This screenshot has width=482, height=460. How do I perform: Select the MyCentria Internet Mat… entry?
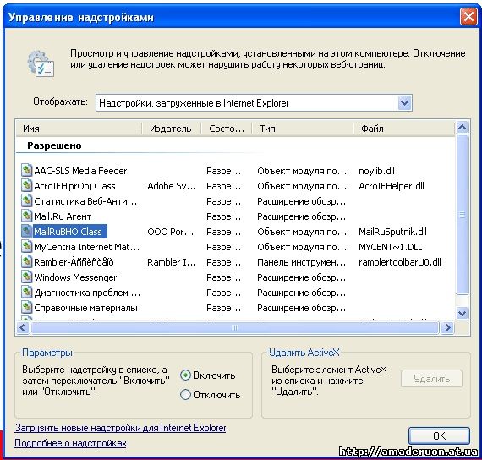(87, 247)
